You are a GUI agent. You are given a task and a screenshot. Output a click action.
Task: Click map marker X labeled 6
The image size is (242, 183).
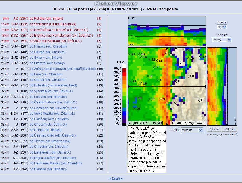(x=148, y=76)
